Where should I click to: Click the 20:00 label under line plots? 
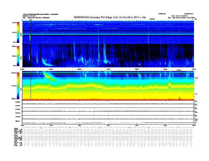[165, 125]
